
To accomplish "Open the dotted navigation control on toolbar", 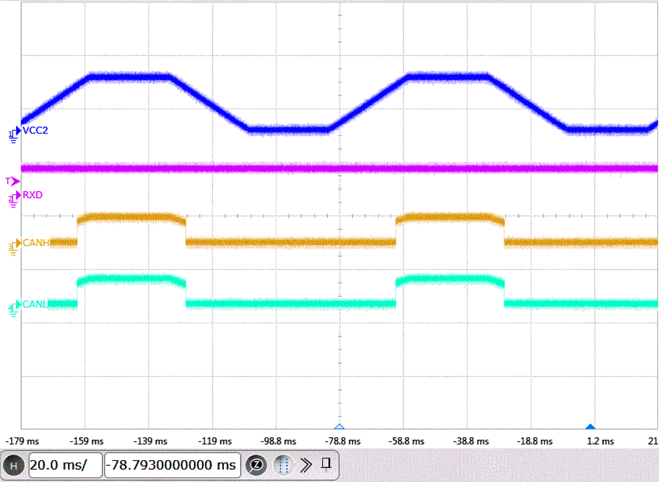I will click(x=283, y=465).
